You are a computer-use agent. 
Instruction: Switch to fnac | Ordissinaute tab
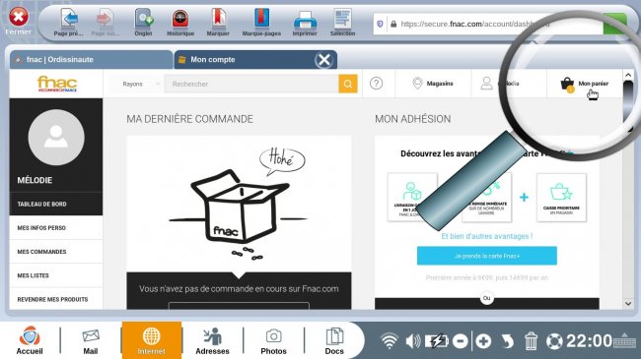click(91, 60)
